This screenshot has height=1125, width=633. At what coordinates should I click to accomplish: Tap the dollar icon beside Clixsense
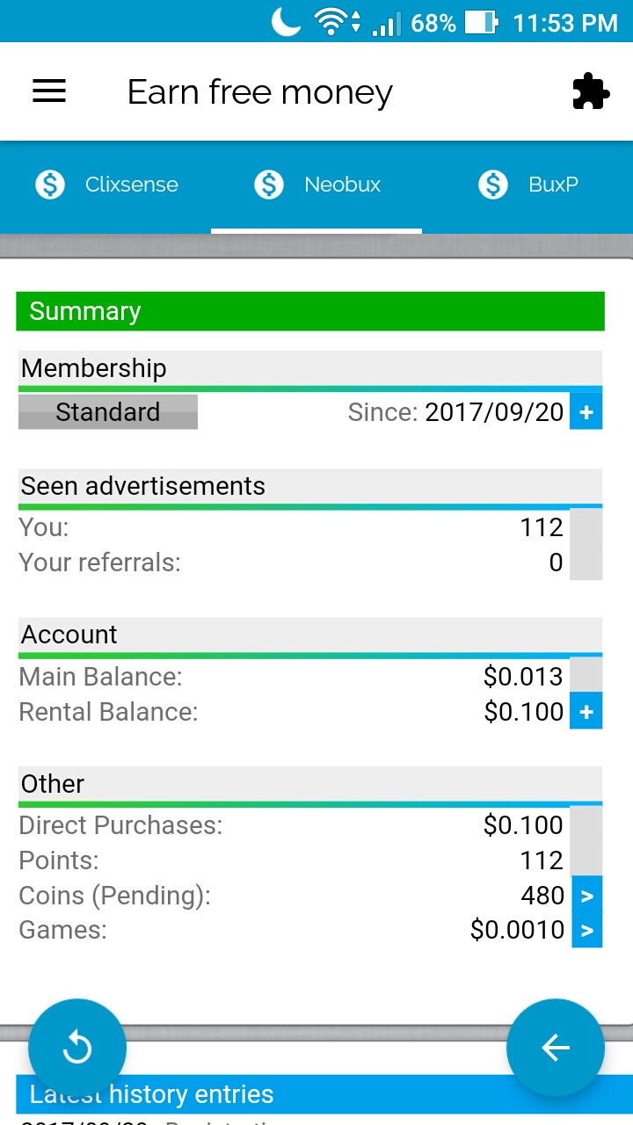click(50, 185)
